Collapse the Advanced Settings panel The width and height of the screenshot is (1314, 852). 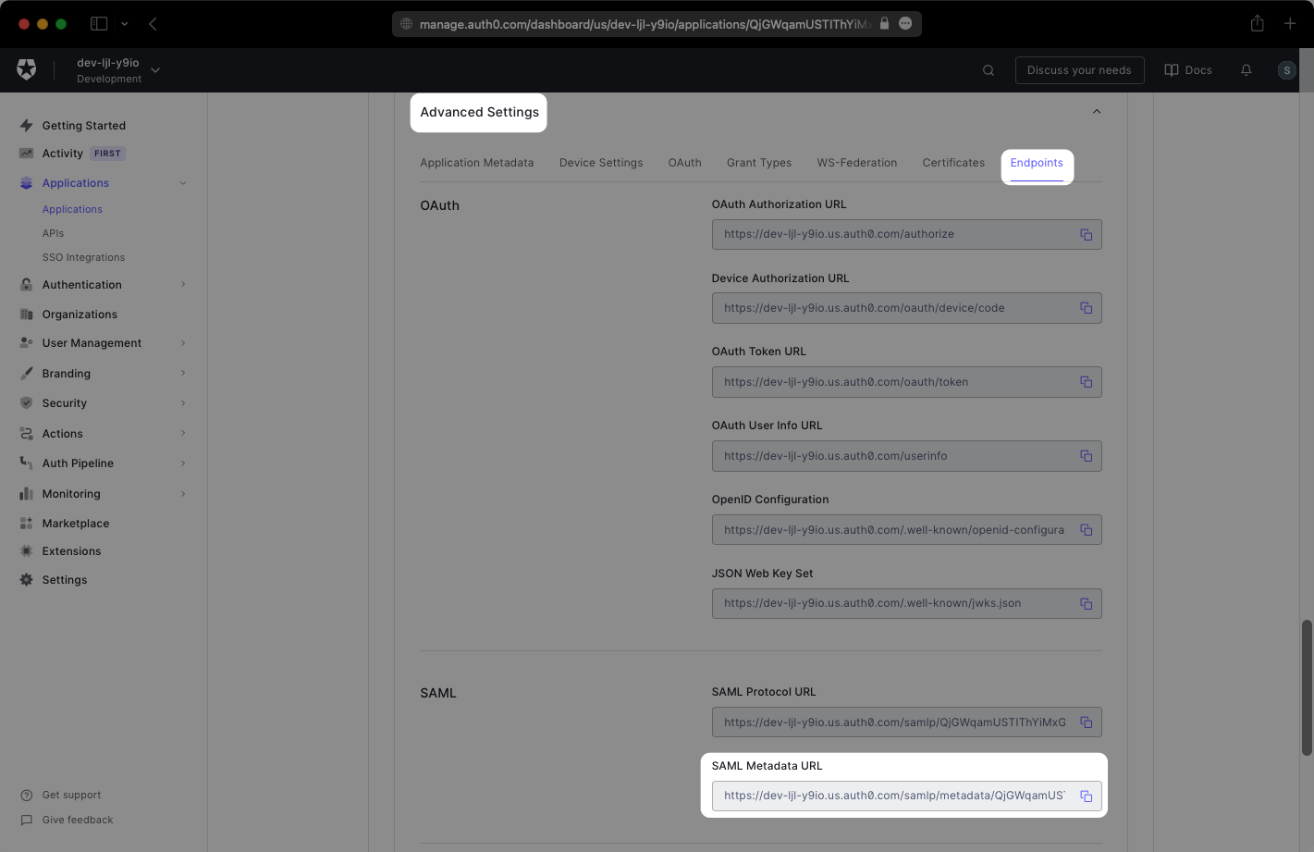pos(1096,110)
